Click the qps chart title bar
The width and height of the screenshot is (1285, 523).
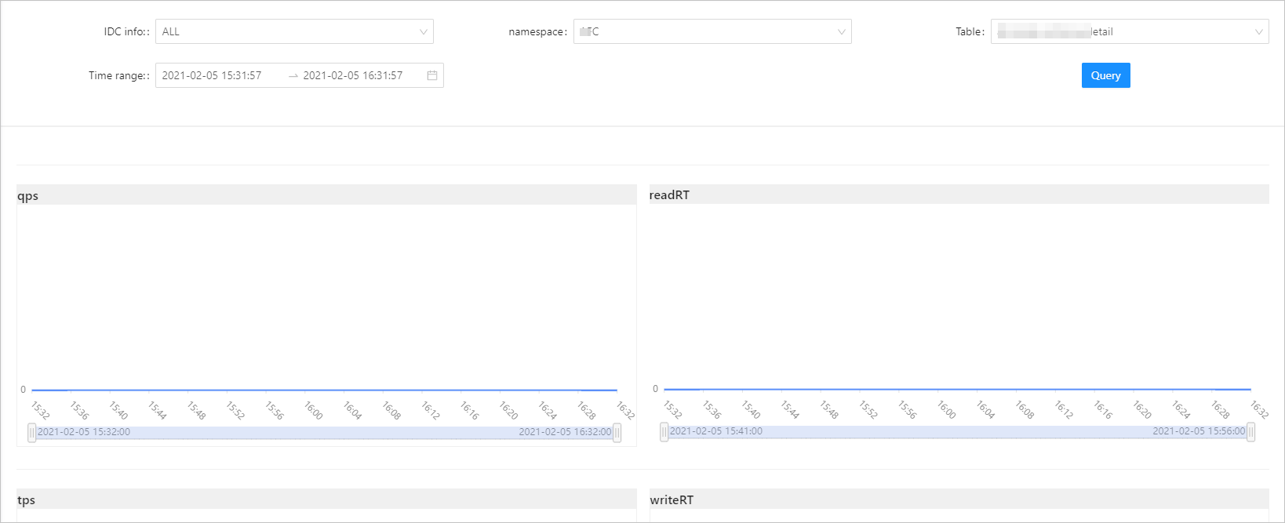click(326, 195)
